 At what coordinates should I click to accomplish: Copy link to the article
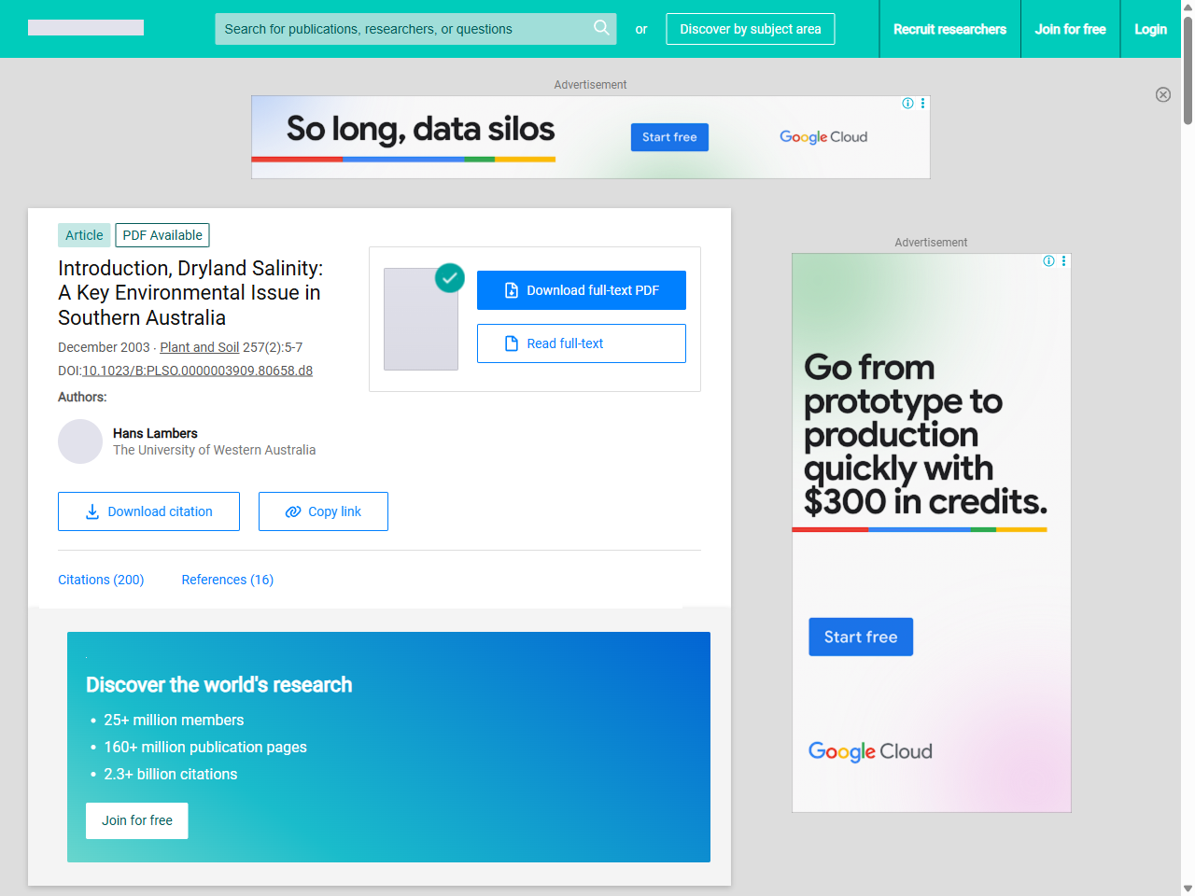[323, 511]
